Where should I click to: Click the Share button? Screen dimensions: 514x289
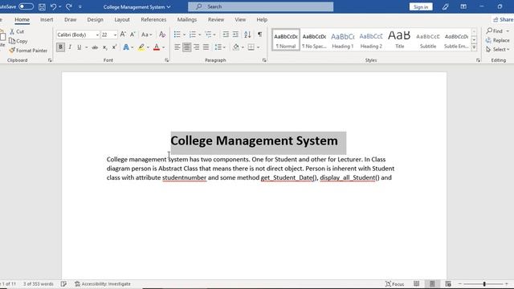504,19
